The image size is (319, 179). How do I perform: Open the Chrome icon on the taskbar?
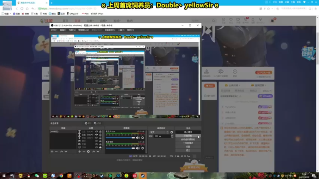tap(61, 175)
